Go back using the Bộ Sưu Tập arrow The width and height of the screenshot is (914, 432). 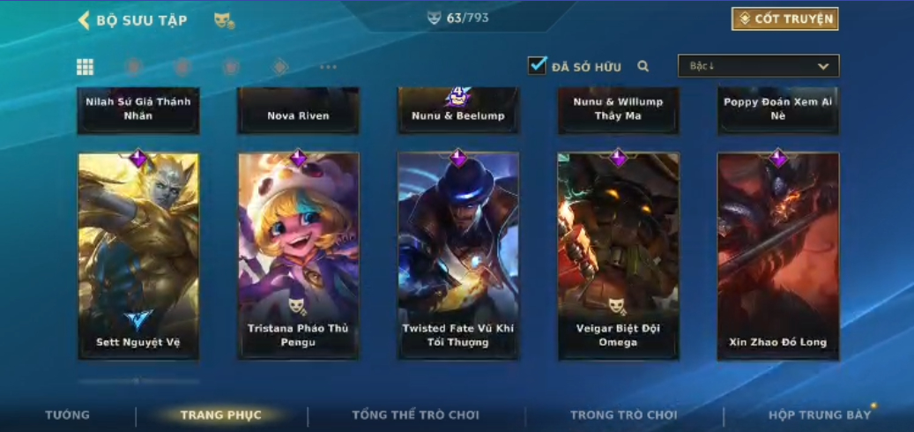tap(84, 20)
